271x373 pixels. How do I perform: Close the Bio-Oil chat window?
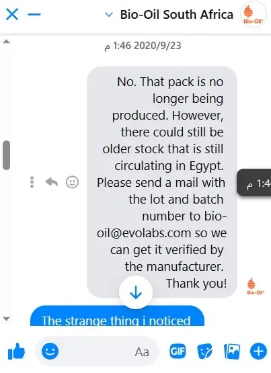click(x=12, y=14)
